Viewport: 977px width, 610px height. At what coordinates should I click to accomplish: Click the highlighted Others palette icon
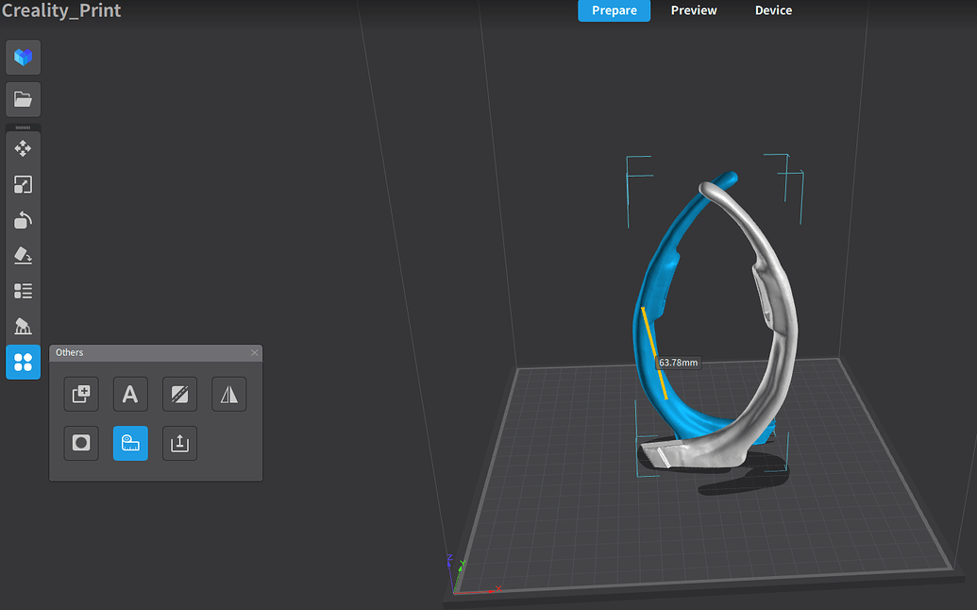[23, 362]
